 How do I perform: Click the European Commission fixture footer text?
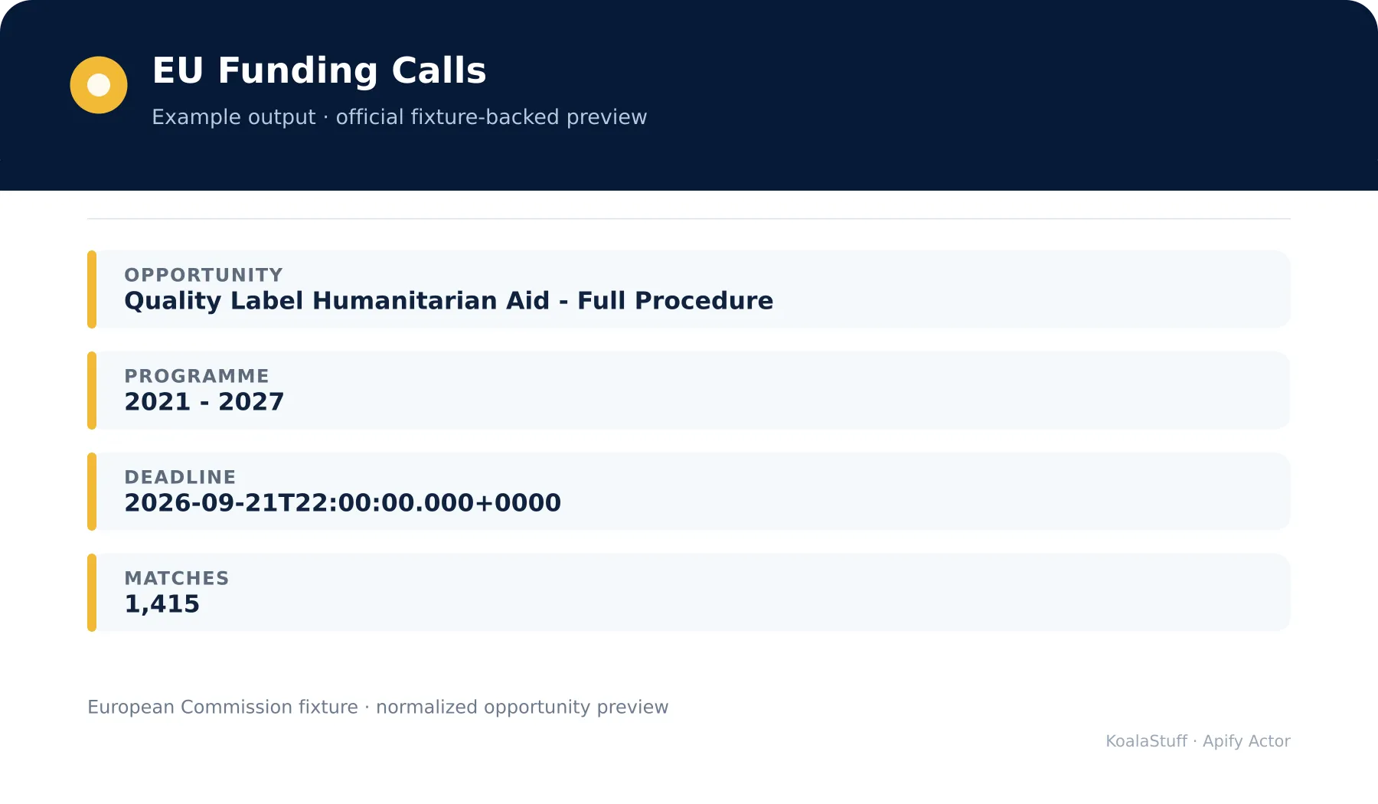pyautogui.click(x=378, y=708)
